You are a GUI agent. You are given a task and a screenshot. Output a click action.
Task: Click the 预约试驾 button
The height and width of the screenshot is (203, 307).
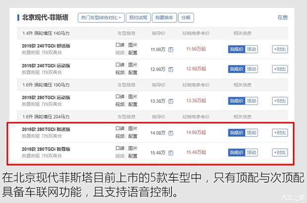click(137, 18)
